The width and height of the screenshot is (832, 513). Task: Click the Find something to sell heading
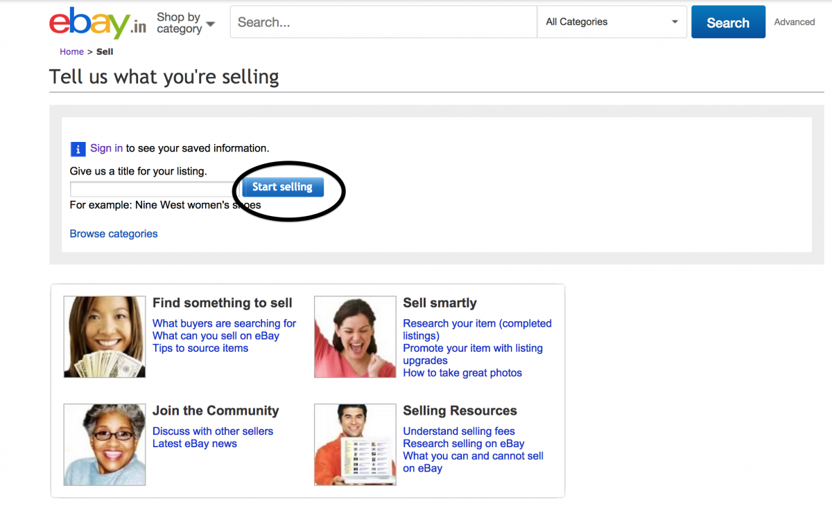tap(223, 303)
